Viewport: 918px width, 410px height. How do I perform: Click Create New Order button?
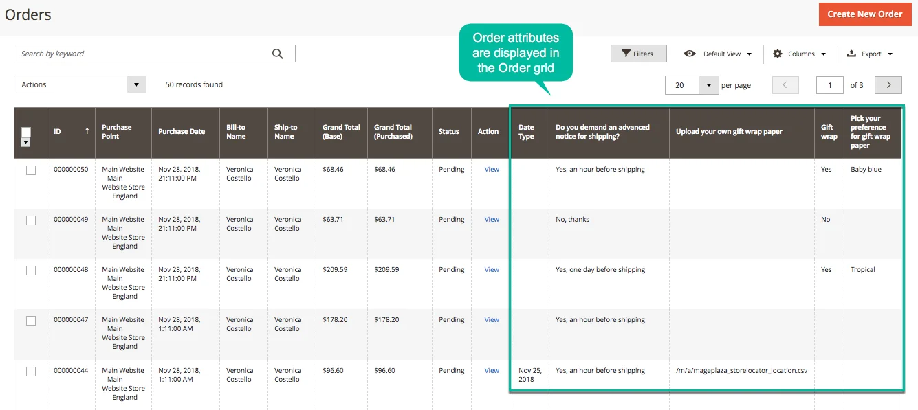865,14
